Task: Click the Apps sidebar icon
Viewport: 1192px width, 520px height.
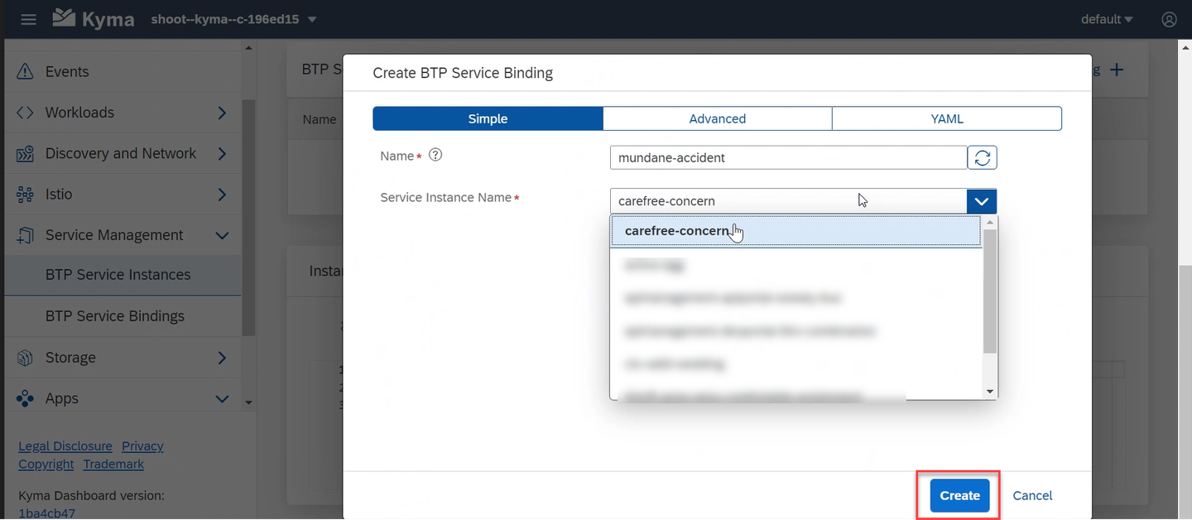Action: [25, 398]
